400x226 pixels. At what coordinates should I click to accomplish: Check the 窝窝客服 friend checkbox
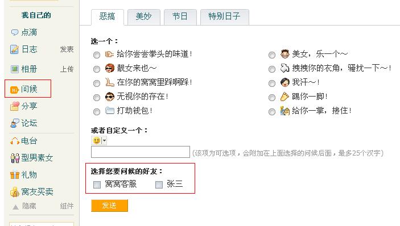(x=97, y=185)
